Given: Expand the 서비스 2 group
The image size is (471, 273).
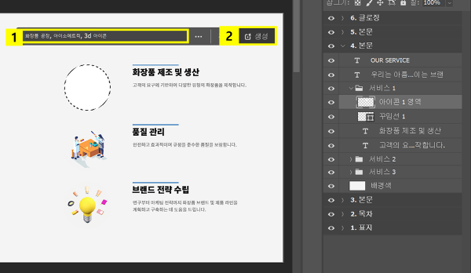Looking at the screenshot, I should pos(350,159).
